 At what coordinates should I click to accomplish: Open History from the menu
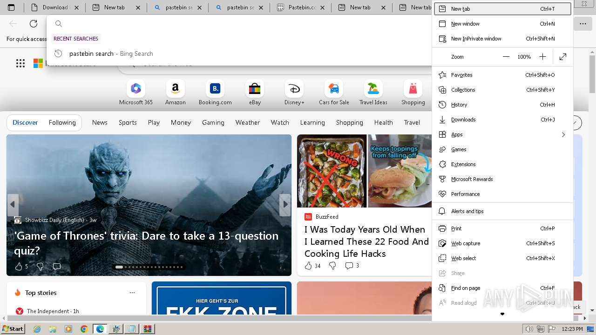(503, 105)
